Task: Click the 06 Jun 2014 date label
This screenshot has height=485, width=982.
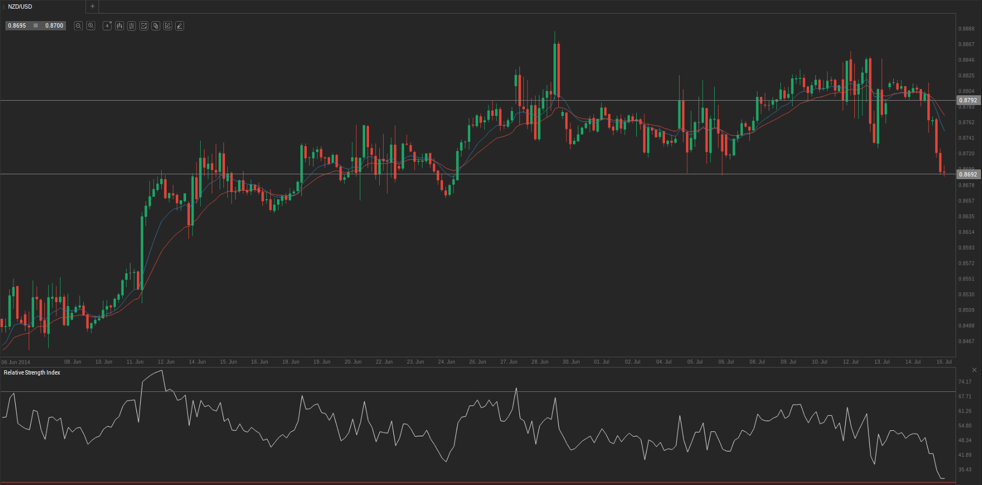Action: click(16, 362)
